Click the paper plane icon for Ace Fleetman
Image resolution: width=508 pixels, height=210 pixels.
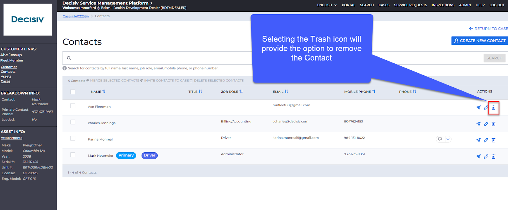(x=478, y=108)
